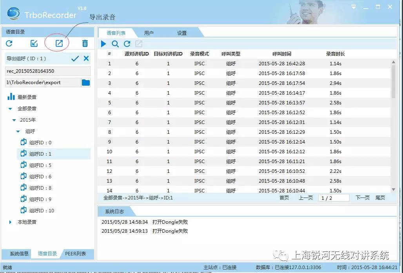403x273 pixels.
Task: Click the export filename input field
Action: [48, 71]
